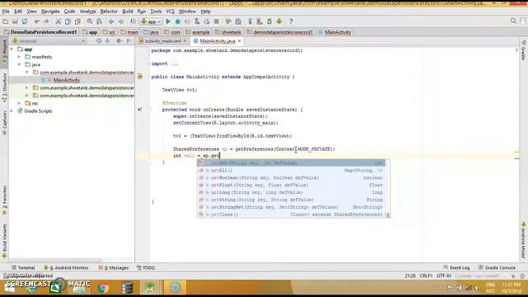Click the Redo arrow icon
Viewport: 528px width, 297px height.
point(46,21)
